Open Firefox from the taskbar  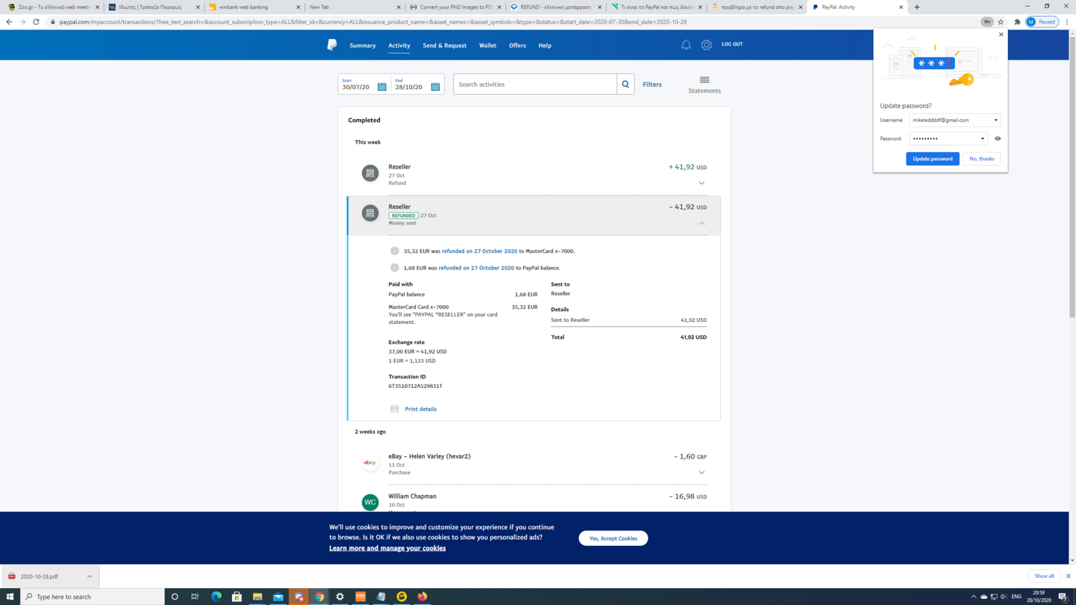[x=422, y=596]
